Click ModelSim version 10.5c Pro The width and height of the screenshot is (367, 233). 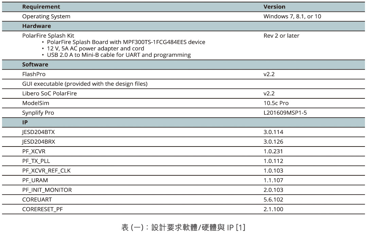[276, 103]
